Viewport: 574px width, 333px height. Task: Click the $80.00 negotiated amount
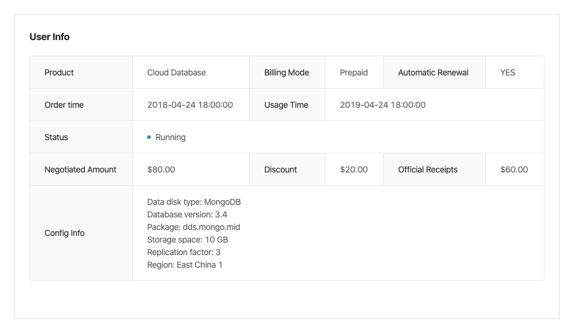[161, 169]
